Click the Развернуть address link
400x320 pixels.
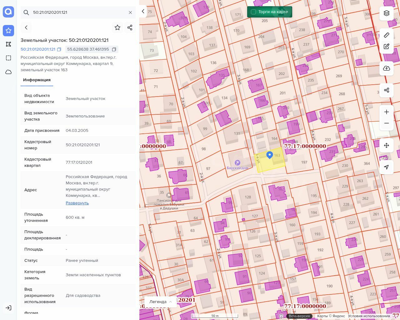(x=77, y=203)
